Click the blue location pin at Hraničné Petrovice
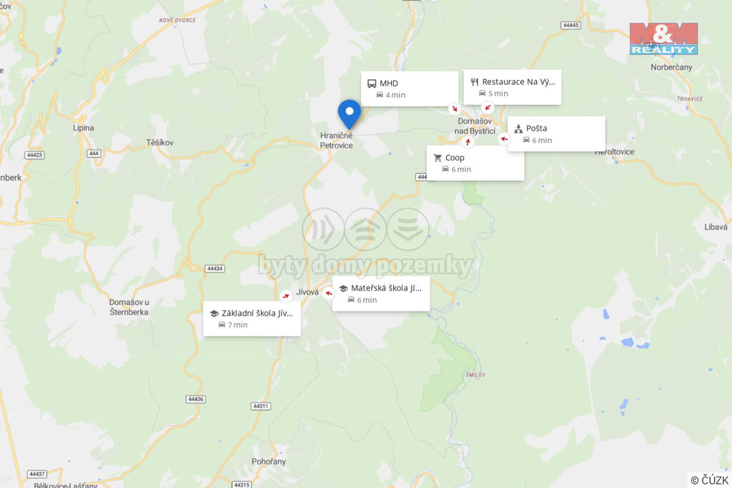The height and width of the screenshot is (488, 732). (x=349, y=114)
